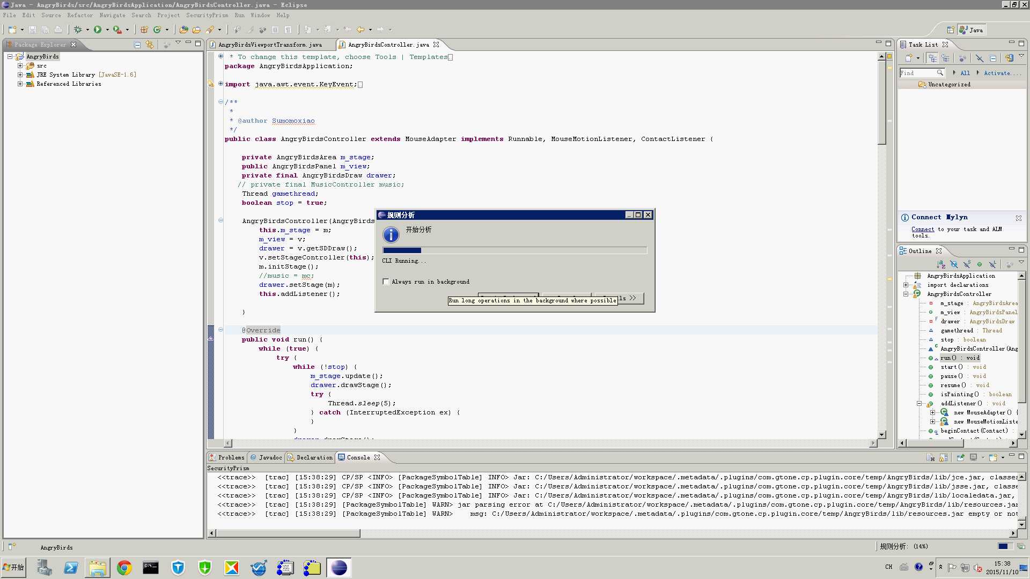Switch to AngryBirdsViewportTransform.java tab
1030x579 pixels.
270,44
